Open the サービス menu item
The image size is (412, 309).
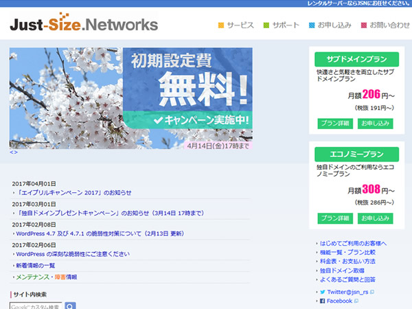pos(236,25)
